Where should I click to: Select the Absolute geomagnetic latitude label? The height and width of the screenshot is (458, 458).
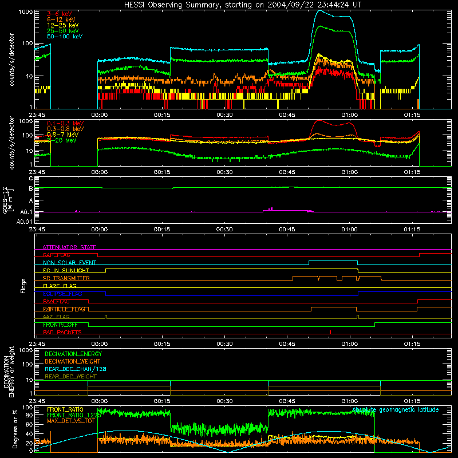click(x=396, y=410)
